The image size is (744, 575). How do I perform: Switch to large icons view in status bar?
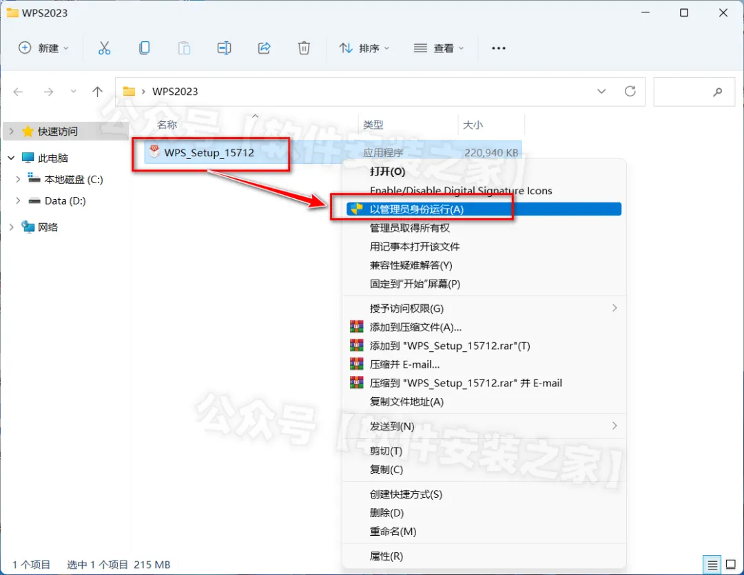coord(731,565)
